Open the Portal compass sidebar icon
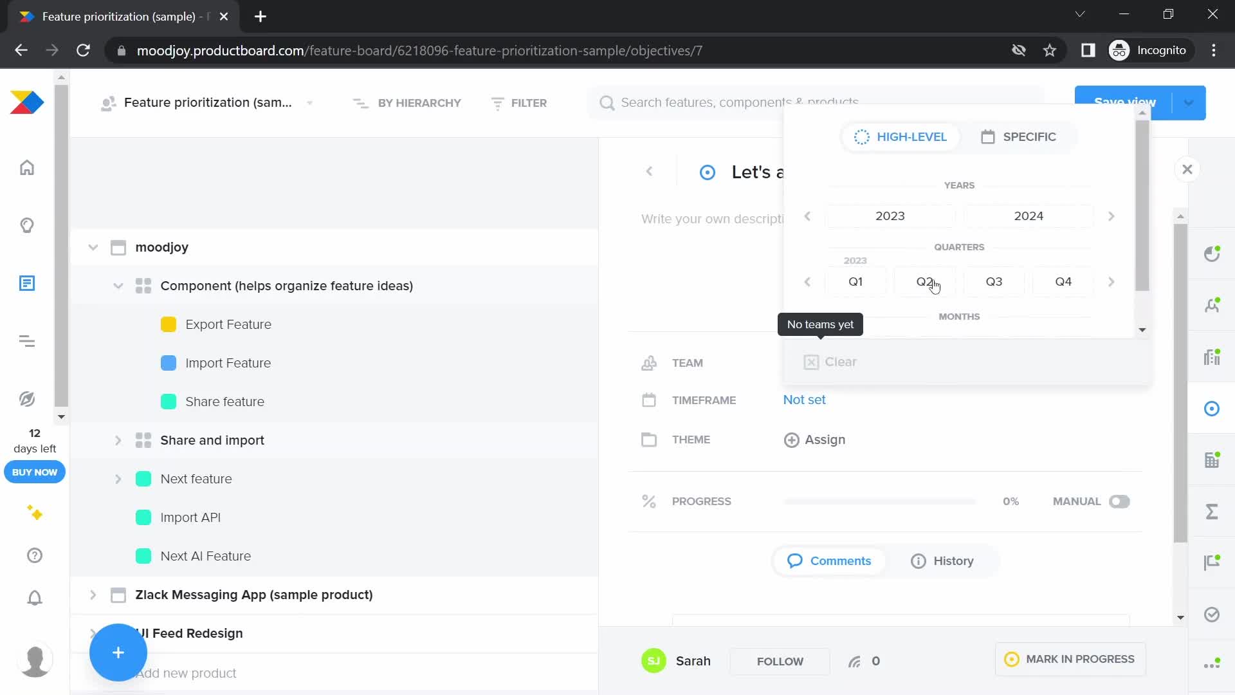 [x=27, y=399]
